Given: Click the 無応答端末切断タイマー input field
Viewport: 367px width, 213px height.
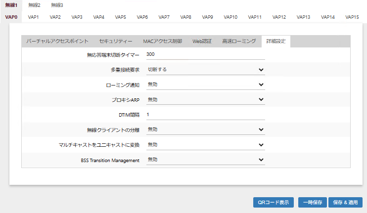Looking at the screenshot, I should [205, 54].
